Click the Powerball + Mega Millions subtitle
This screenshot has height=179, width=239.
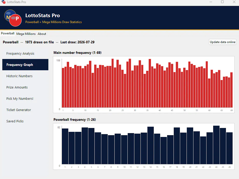pos(53,22)
